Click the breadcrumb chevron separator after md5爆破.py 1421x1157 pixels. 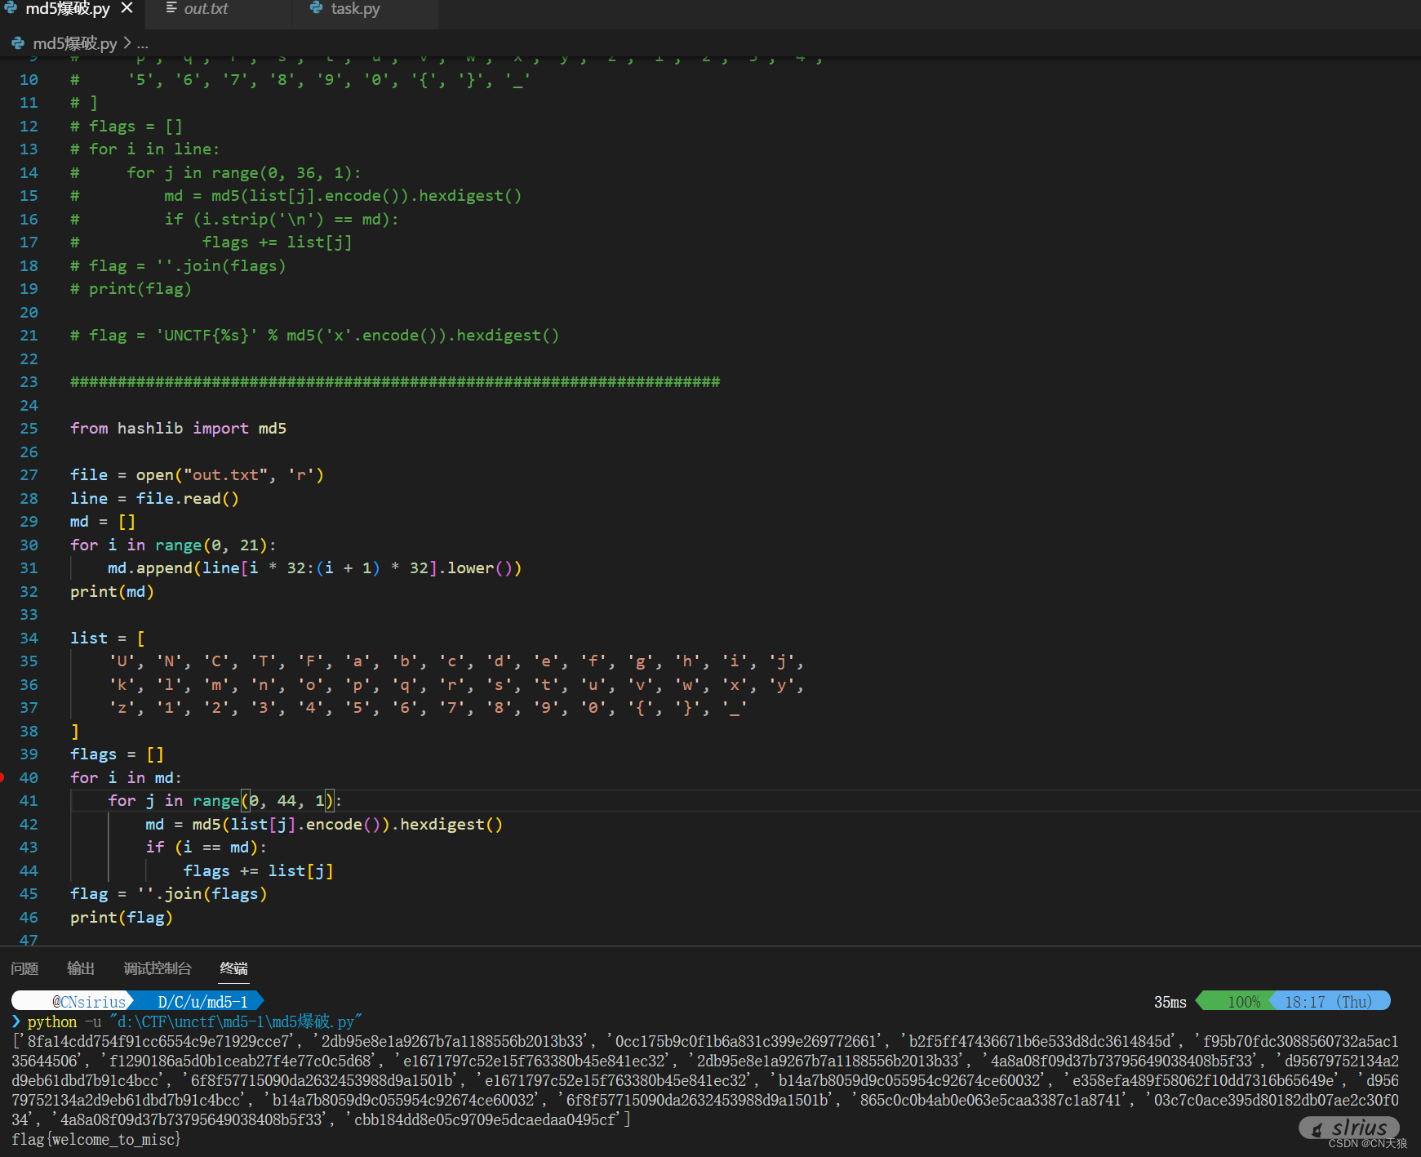click(x=127, y=43)
